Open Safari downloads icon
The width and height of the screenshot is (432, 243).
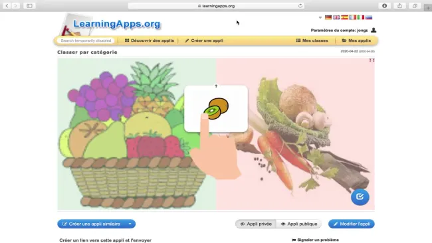[x=384, y=6]
